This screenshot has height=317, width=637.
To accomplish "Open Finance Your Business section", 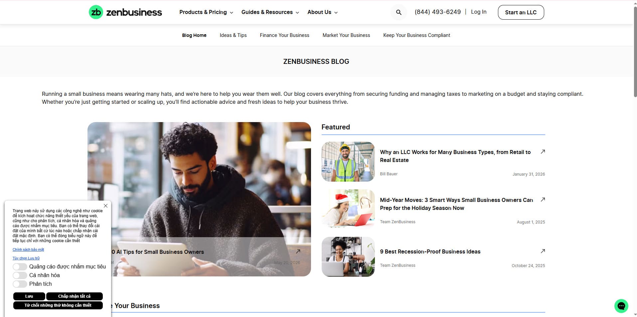I will point(284,35).
